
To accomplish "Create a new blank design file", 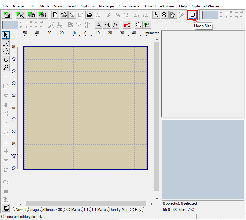I will pyautogui.click(x=55, y=15).
